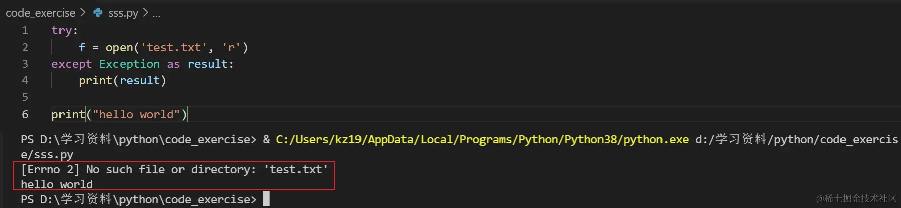
Task: Click the open function call on line 2
Action: point(119,48)
